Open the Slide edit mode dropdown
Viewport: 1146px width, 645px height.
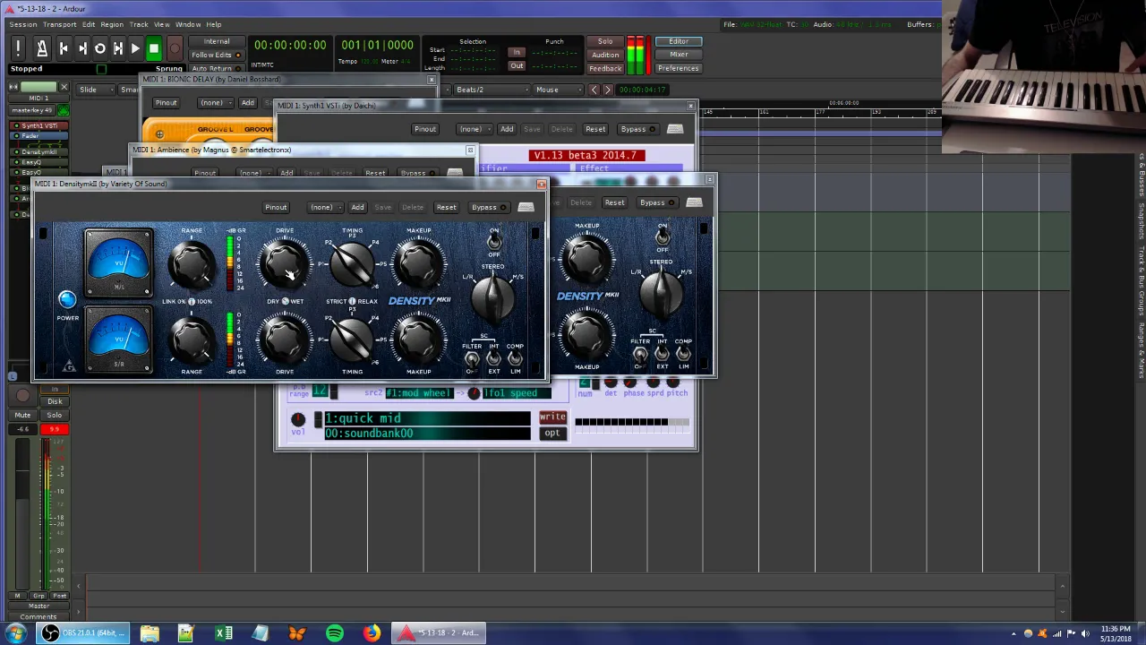tap(96, 90)
